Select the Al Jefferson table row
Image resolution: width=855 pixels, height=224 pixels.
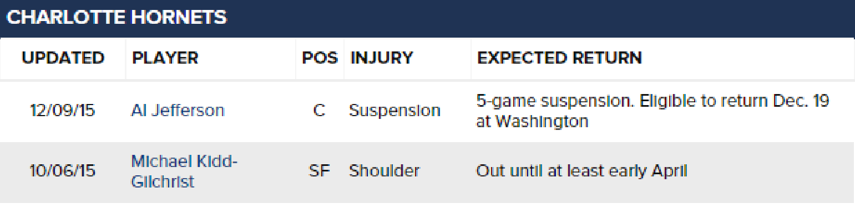point(427,112)
